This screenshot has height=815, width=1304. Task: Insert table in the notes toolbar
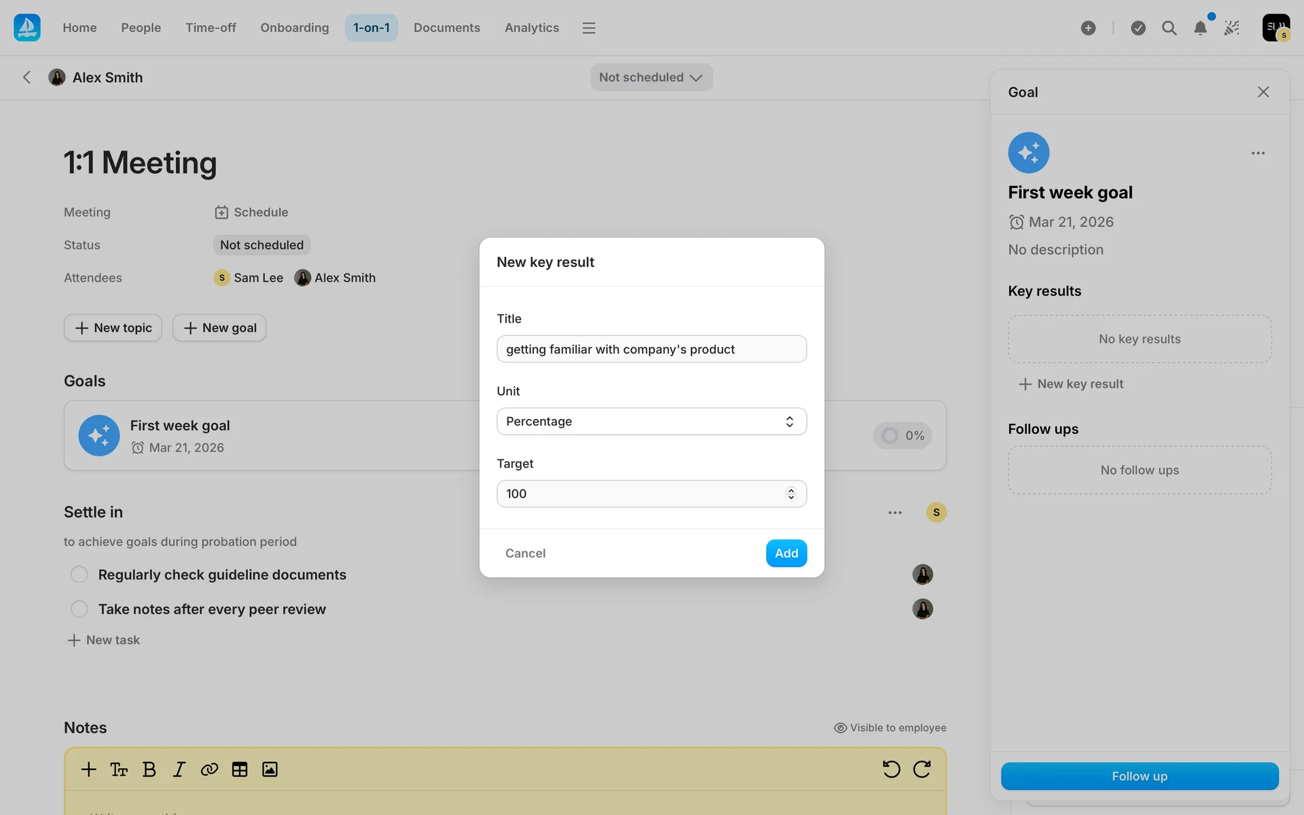(x=240, y=769)
